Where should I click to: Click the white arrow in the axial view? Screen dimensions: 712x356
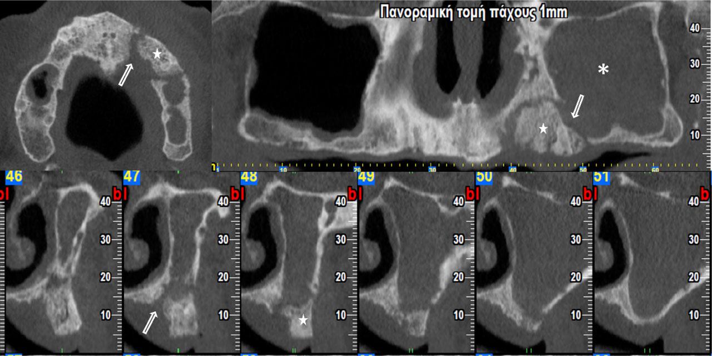tap(126, 74)
